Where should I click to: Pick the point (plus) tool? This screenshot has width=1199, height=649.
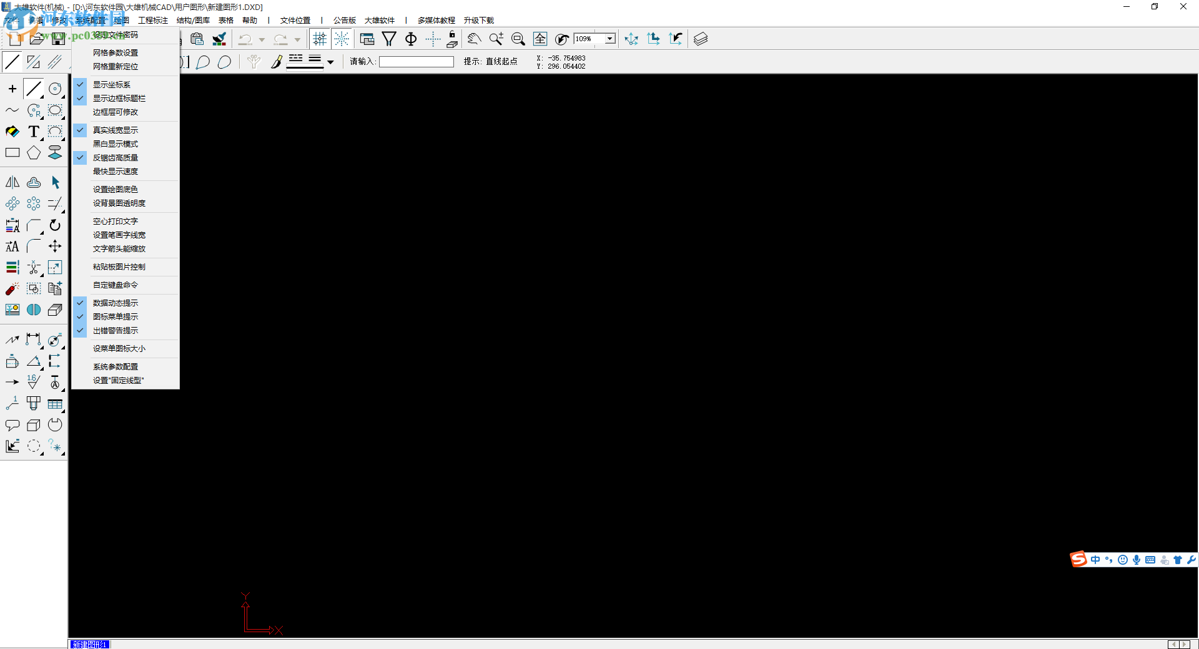(12, 89)
